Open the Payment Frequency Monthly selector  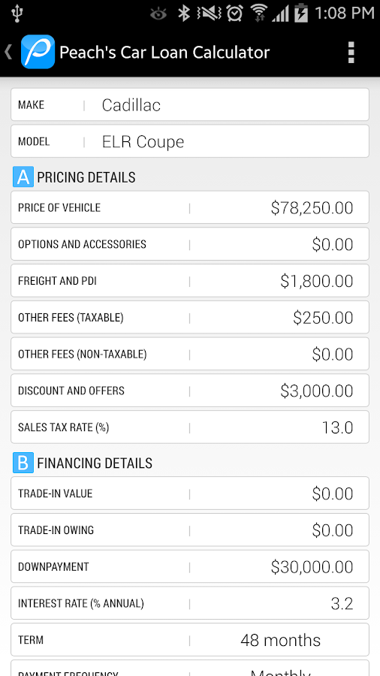point(190,668)
